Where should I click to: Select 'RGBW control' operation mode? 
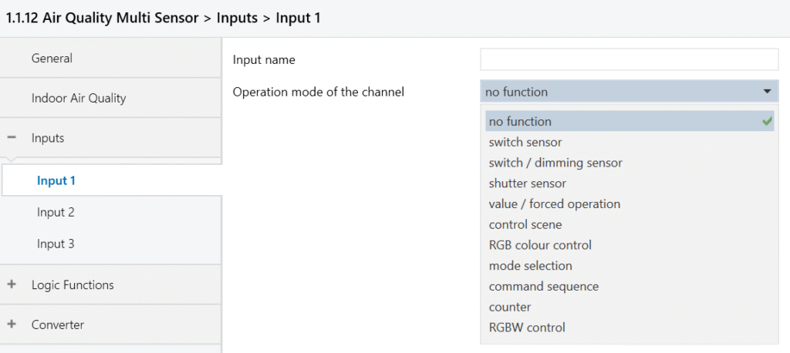(x=526, y=328)
